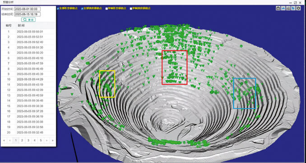Viewport: 306px width, 163px height.
Task: Uncheck the second checked yellow-label checkbox
Action: tap(82, 9)
